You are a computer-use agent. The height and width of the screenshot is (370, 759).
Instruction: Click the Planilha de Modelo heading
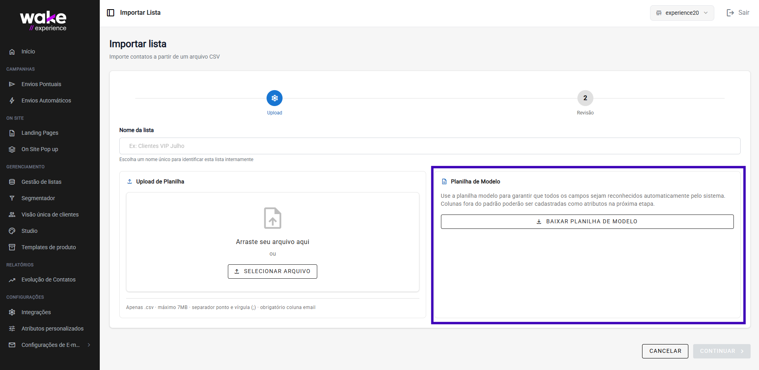pos(475,181)
